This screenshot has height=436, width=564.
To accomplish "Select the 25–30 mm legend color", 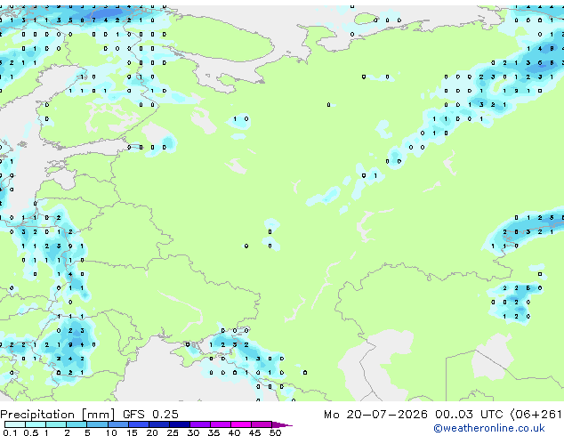I will [179, 424].
